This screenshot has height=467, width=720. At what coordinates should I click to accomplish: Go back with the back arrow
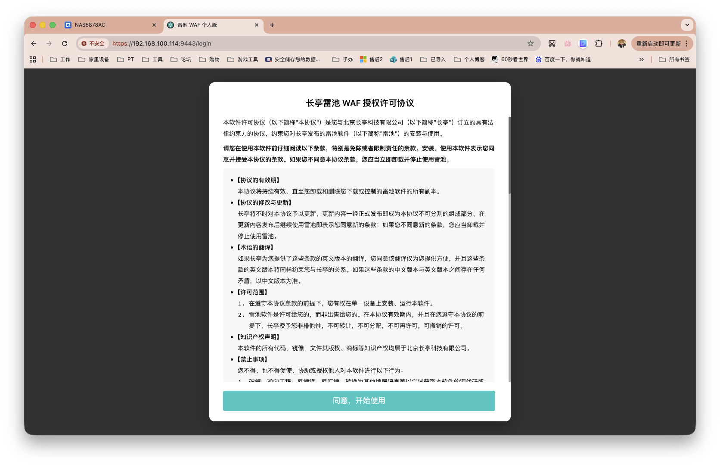[x=34, y=44]
